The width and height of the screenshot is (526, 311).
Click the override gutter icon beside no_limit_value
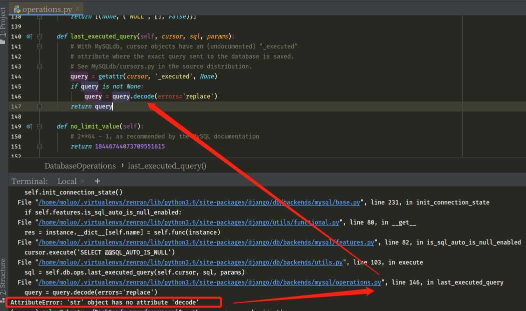[x=28, y=126]
